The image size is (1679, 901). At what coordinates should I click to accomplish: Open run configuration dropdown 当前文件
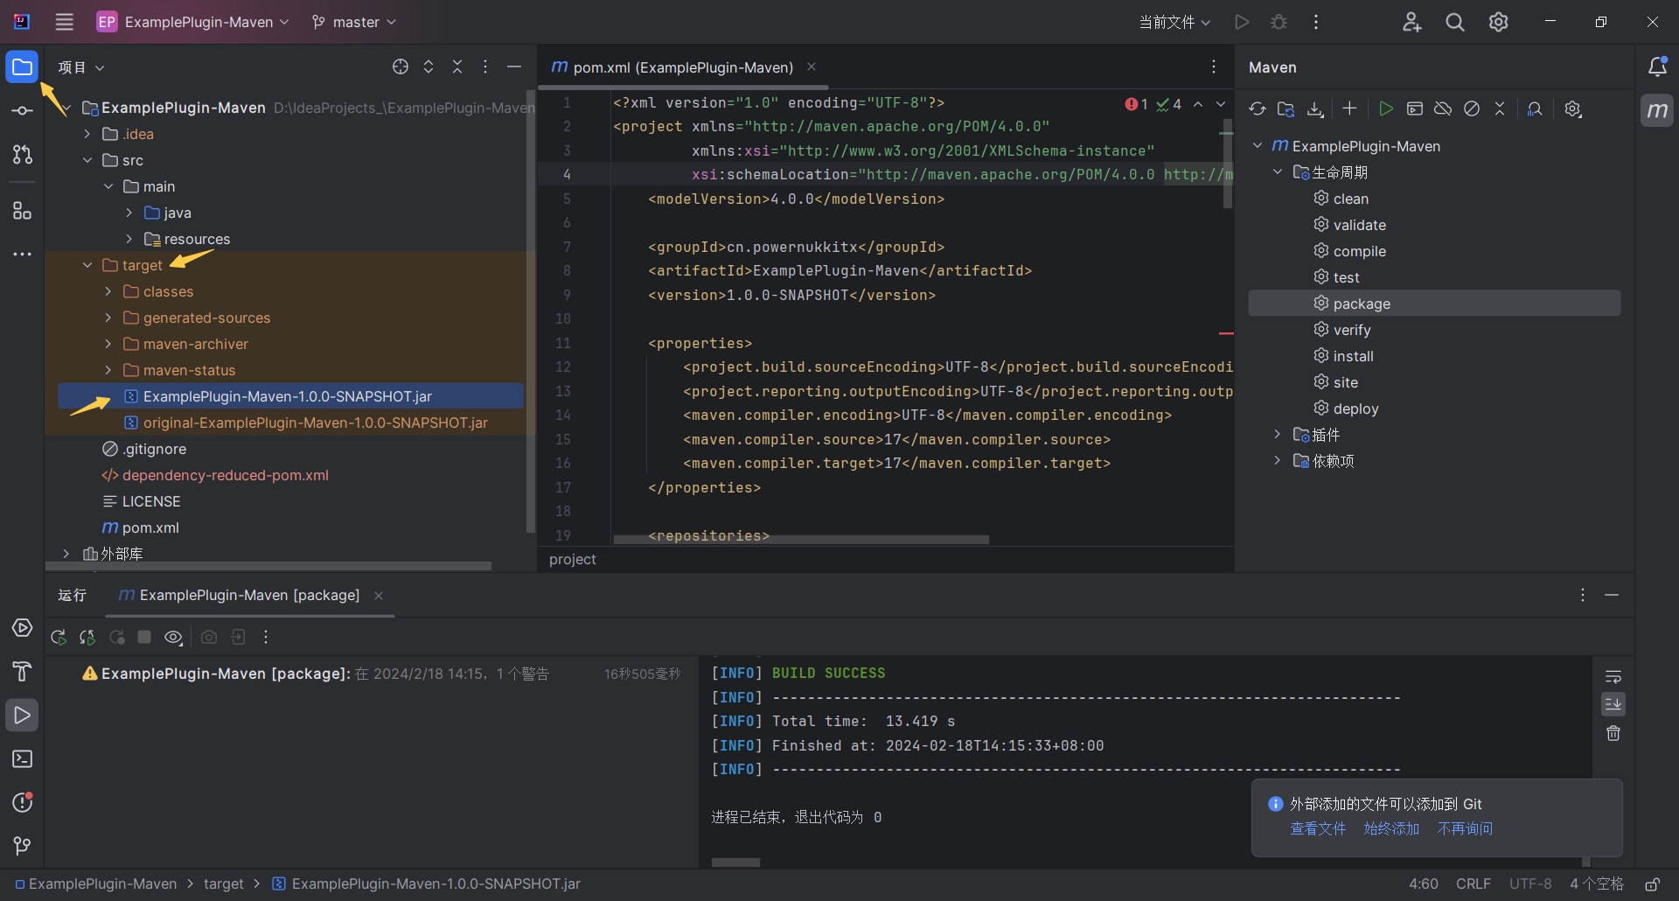coord(1174,22)
